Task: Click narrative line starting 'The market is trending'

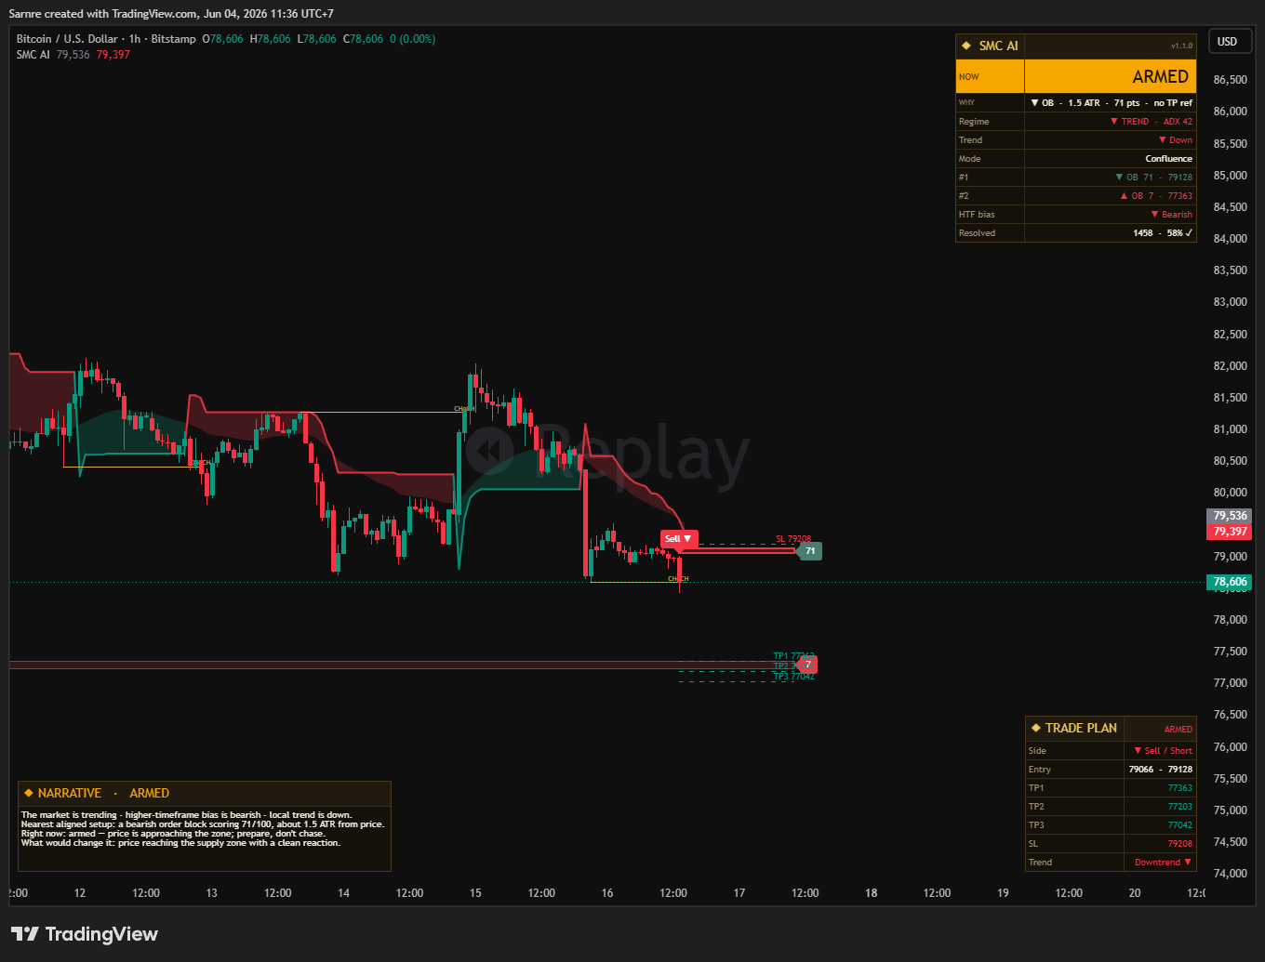Action: pyautogui.click(x=187, y=815)
